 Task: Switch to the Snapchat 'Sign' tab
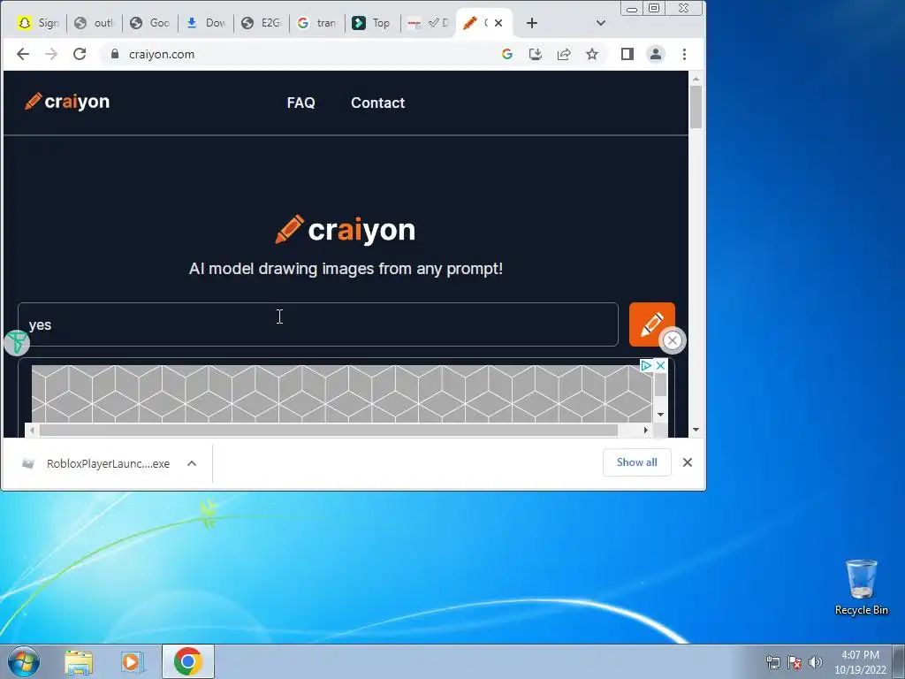coord(39,23)
